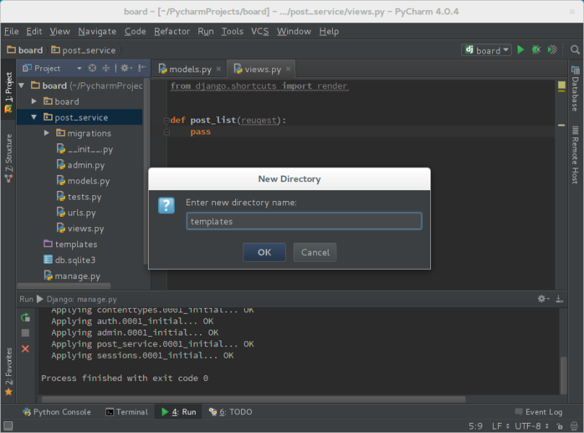584x433 pixels.
Task: Click board breadcrumb in navigation bar
Action: tap(25, 50)
